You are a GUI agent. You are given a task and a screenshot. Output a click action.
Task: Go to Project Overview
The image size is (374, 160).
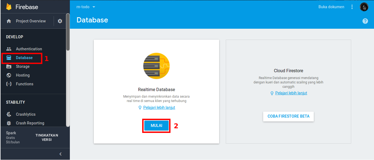point(31,21)
